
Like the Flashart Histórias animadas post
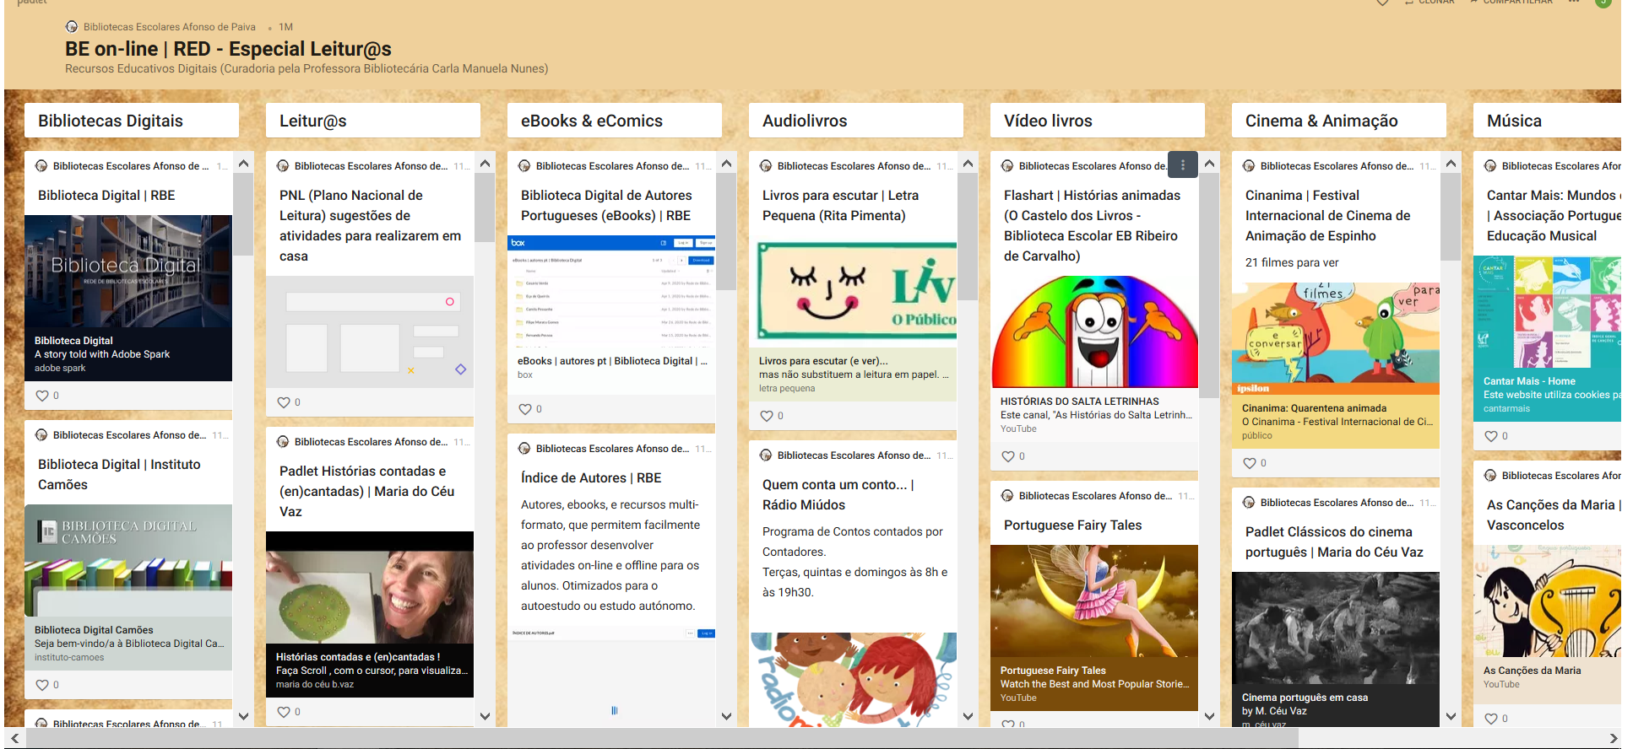point(1008,456)
